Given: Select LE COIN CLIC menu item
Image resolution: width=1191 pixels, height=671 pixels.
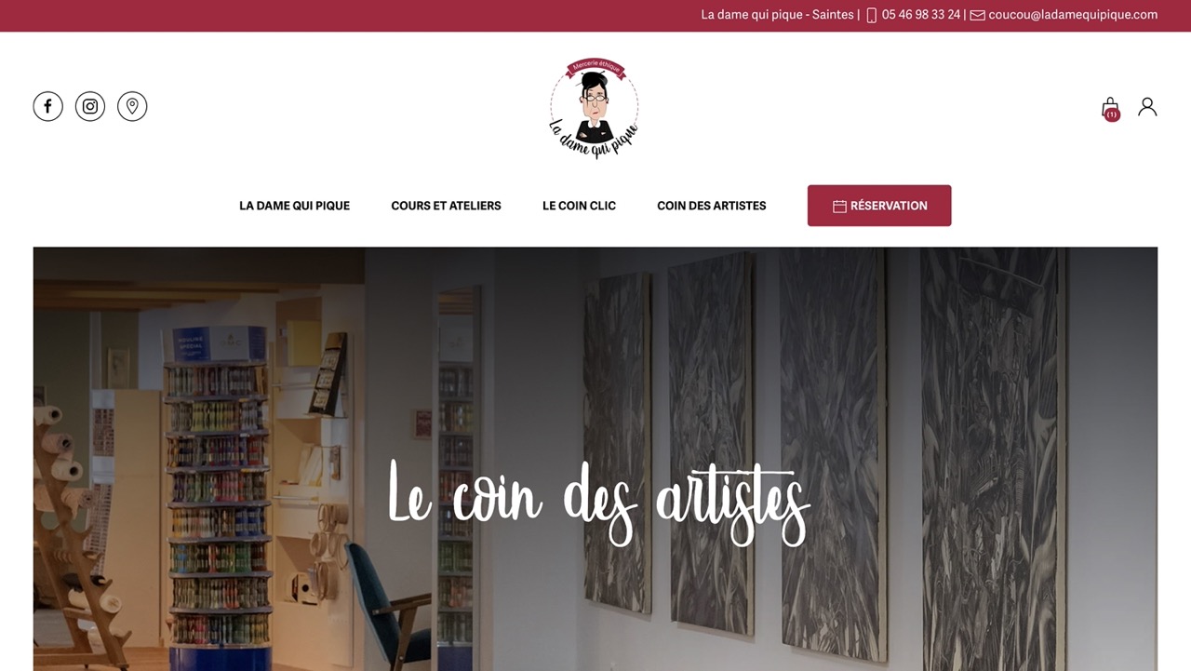Looking at the screenshot, I should 579,206.
